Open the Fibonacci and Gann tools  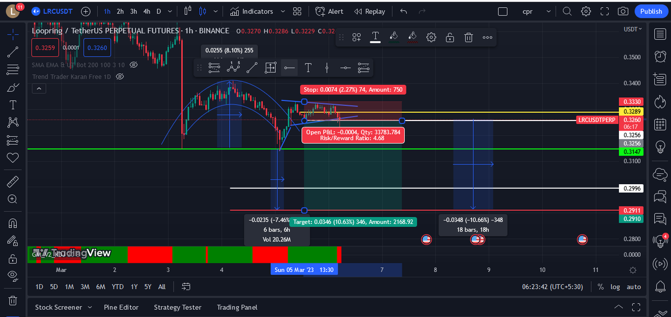coord(13,70)
